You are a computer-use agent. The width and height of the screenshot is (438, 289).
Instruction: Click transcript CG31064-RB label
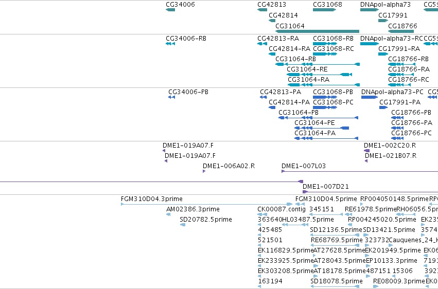(295, 59)
